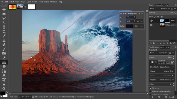The image size is (177, 99).
Task: Enable Adaptive Supersampling
Action: (150, 91)
